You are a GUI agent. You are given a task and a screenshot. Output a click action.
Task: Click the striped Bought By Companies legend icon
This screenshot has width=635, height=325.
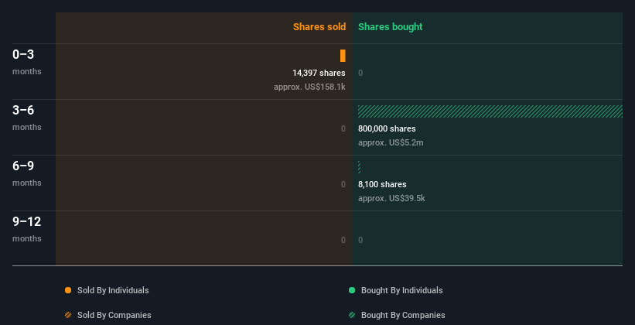pos(352,315)
